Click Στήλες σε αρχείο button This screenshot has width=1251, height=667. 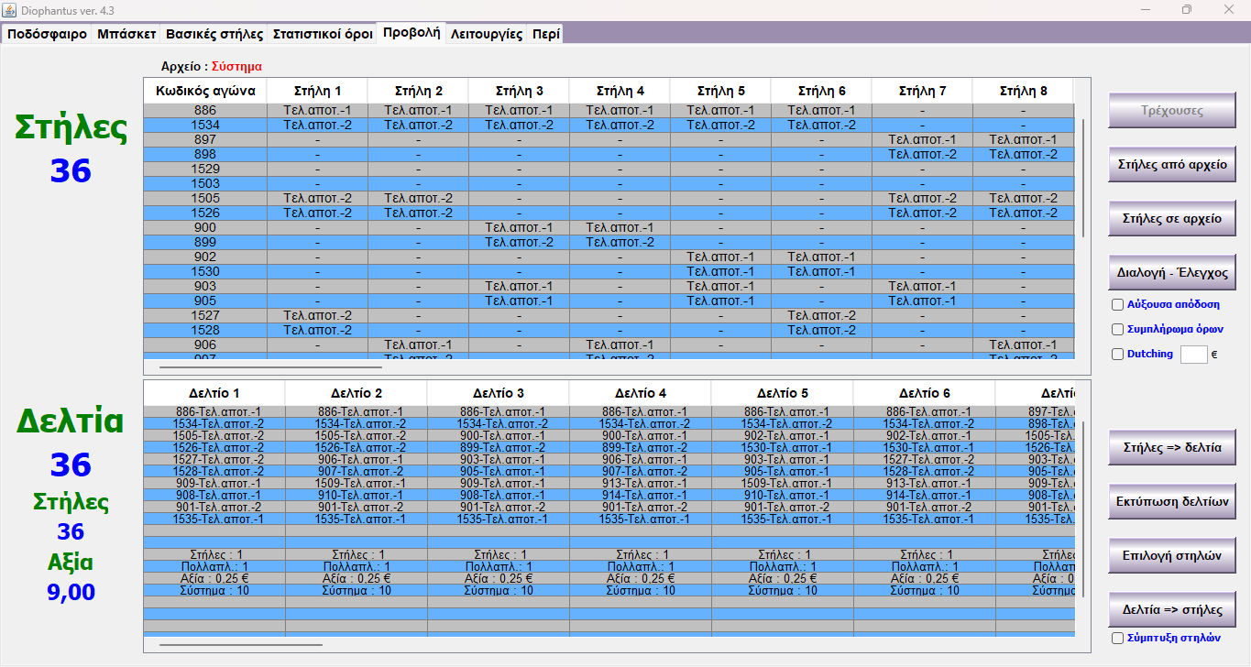click(1172, 219)
